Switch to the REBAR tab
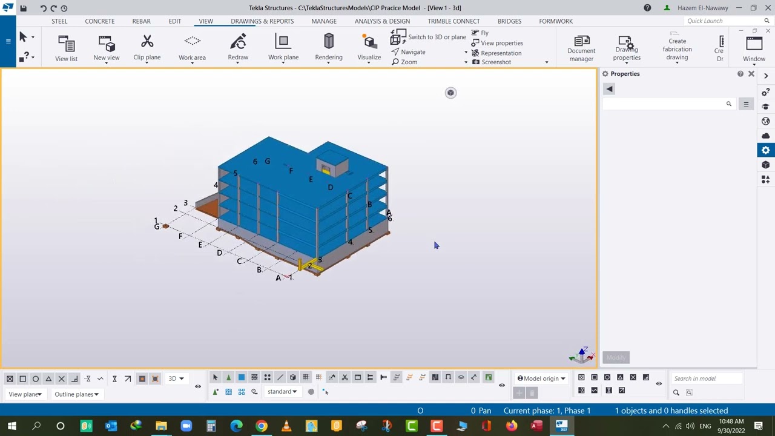Viewport: 775px width, 436px height. coord(141,21)
